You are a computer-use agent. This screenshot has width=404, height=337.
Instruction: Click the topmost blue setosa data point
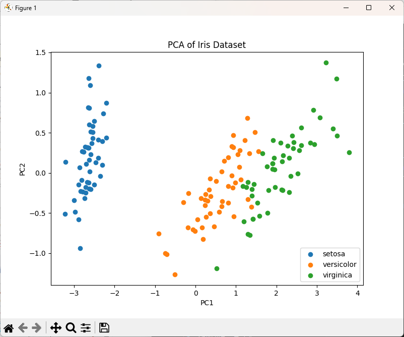(99, 66)
